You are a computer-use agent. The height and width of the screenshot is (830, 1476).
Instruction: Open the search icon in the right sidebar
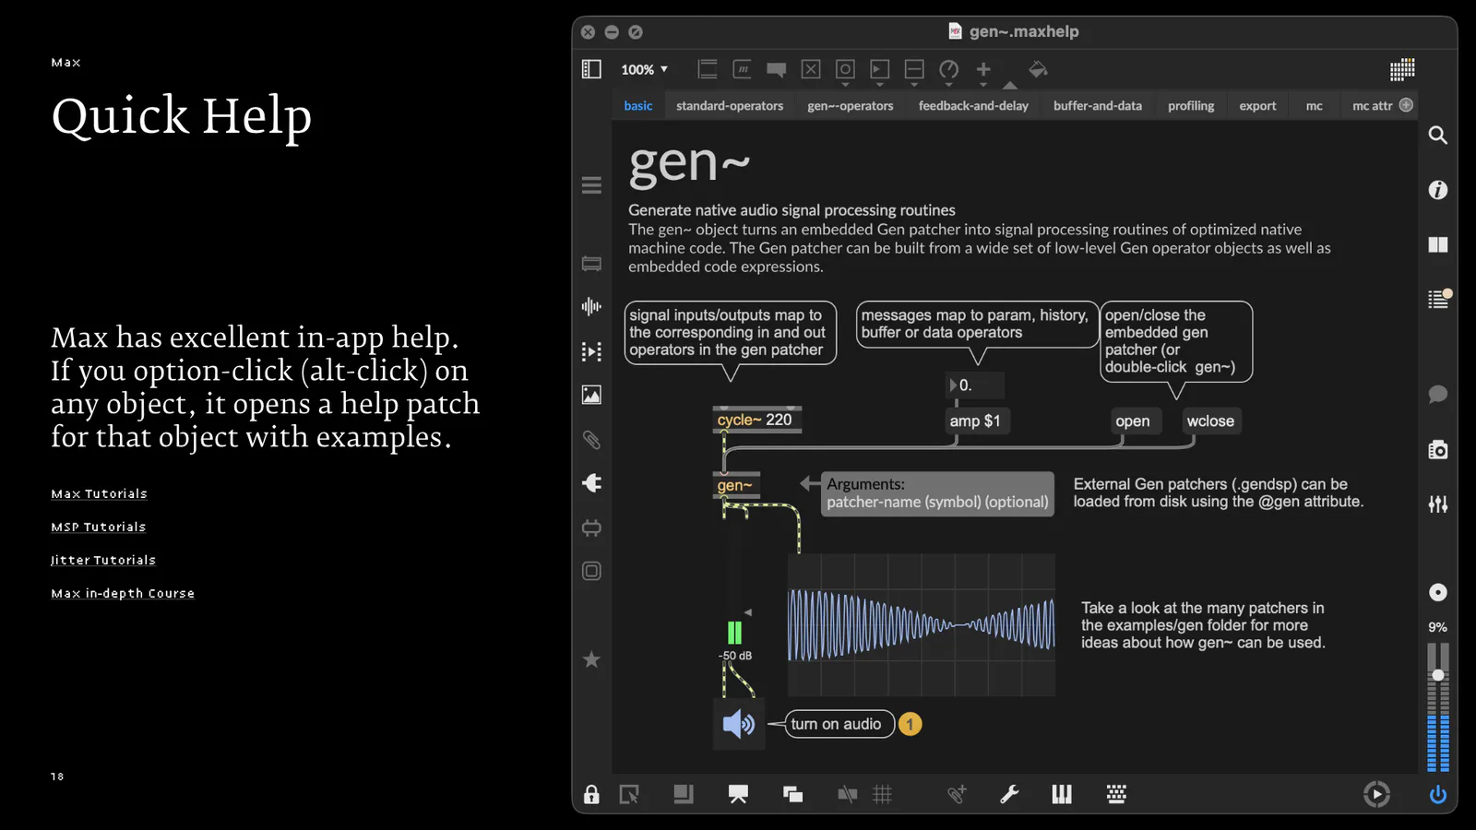tap(1437, 136)
